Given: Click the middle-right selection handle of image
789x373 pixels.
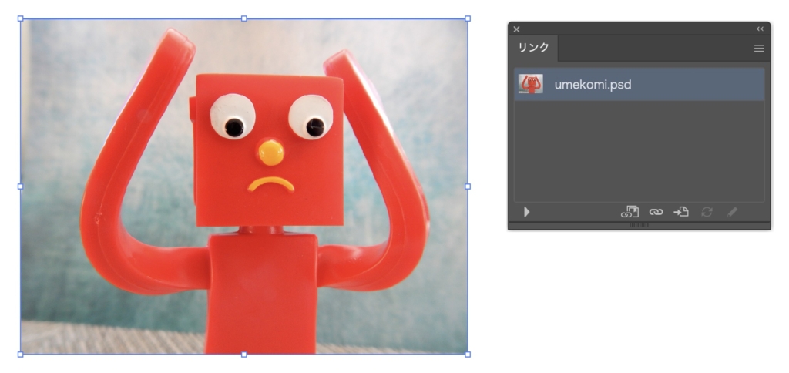Looking at the screenshot, I should coord(468,186).
